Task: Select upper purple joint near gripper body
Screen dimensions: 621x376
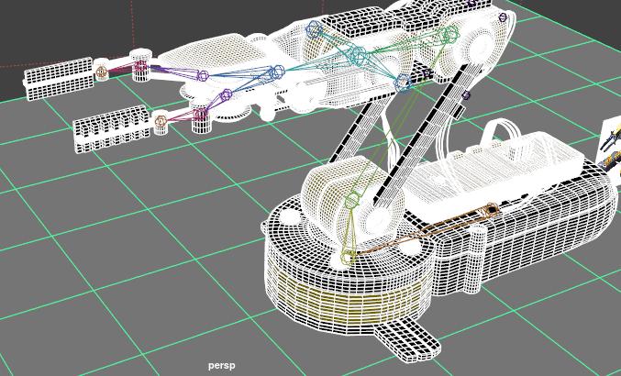Action: coord(203,75)
